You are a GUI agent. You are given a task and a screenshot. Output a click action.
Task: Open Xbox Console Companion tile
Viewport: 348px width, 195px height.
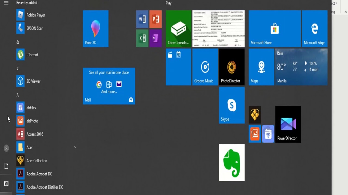[x=179, y=29]
